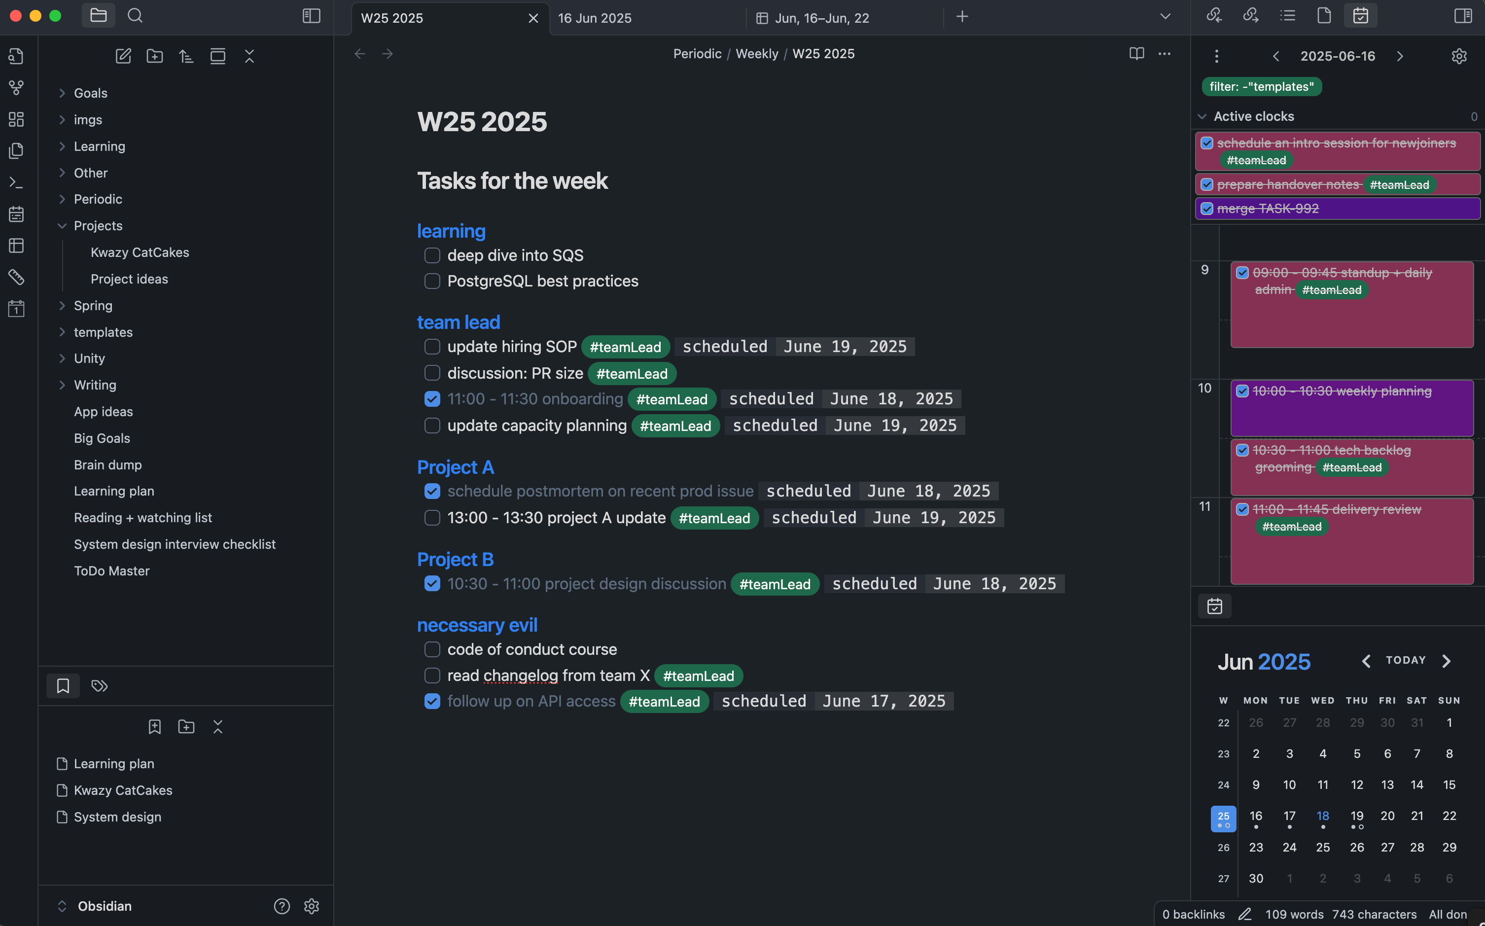The height and width of the screenshot is (926, 1485).
Task: Open the outgoing links panel icon
Action: [1250, 16]
